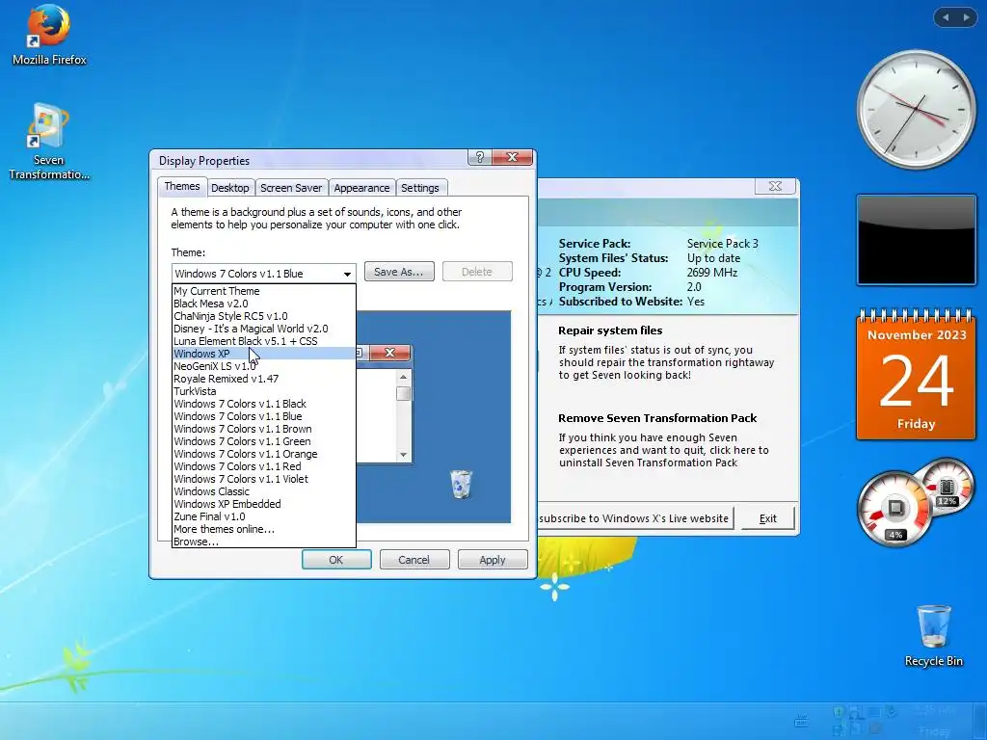Select the Recycle Bin desktop icon
The height and width of the screenshot is (740, 987).
pyautogui.click(x=933, y=636)
